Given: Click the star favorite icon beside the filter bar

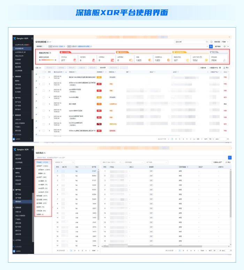Looking at the screenshot, I should pyautogui.click(x=225, y=46).
